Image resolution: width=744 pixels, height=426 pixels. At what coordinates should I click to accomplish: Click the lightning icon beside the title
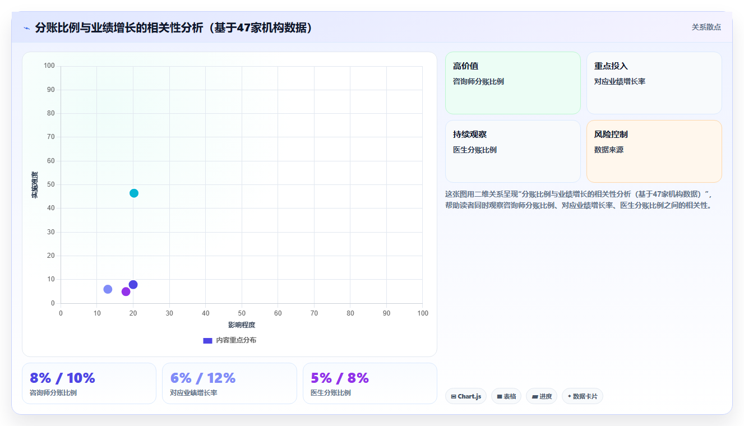26,28
